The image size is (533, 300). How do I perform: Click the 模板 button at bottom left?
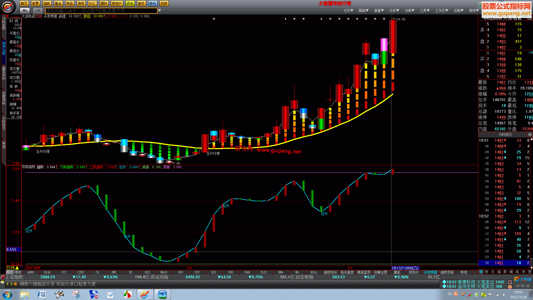tap(18, 272)
